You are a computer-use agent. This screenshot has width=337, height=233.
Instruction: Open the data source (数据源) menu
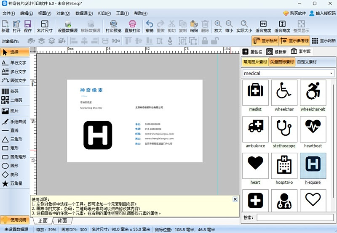pyautogui.click(x=84, y=13)
